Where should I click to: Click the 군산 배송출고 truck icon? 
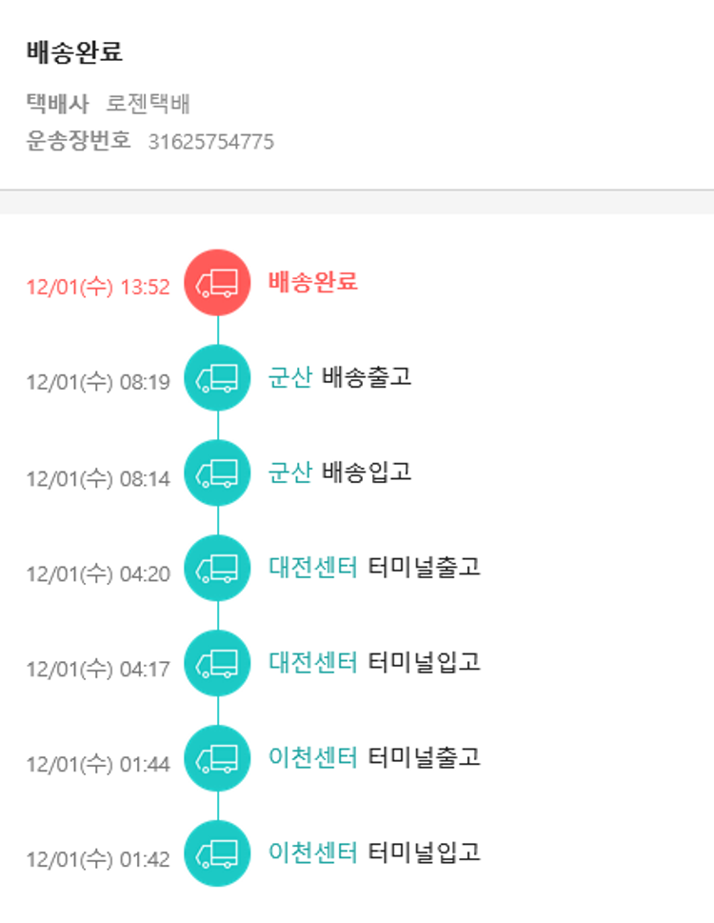click(x=217, y=378)
